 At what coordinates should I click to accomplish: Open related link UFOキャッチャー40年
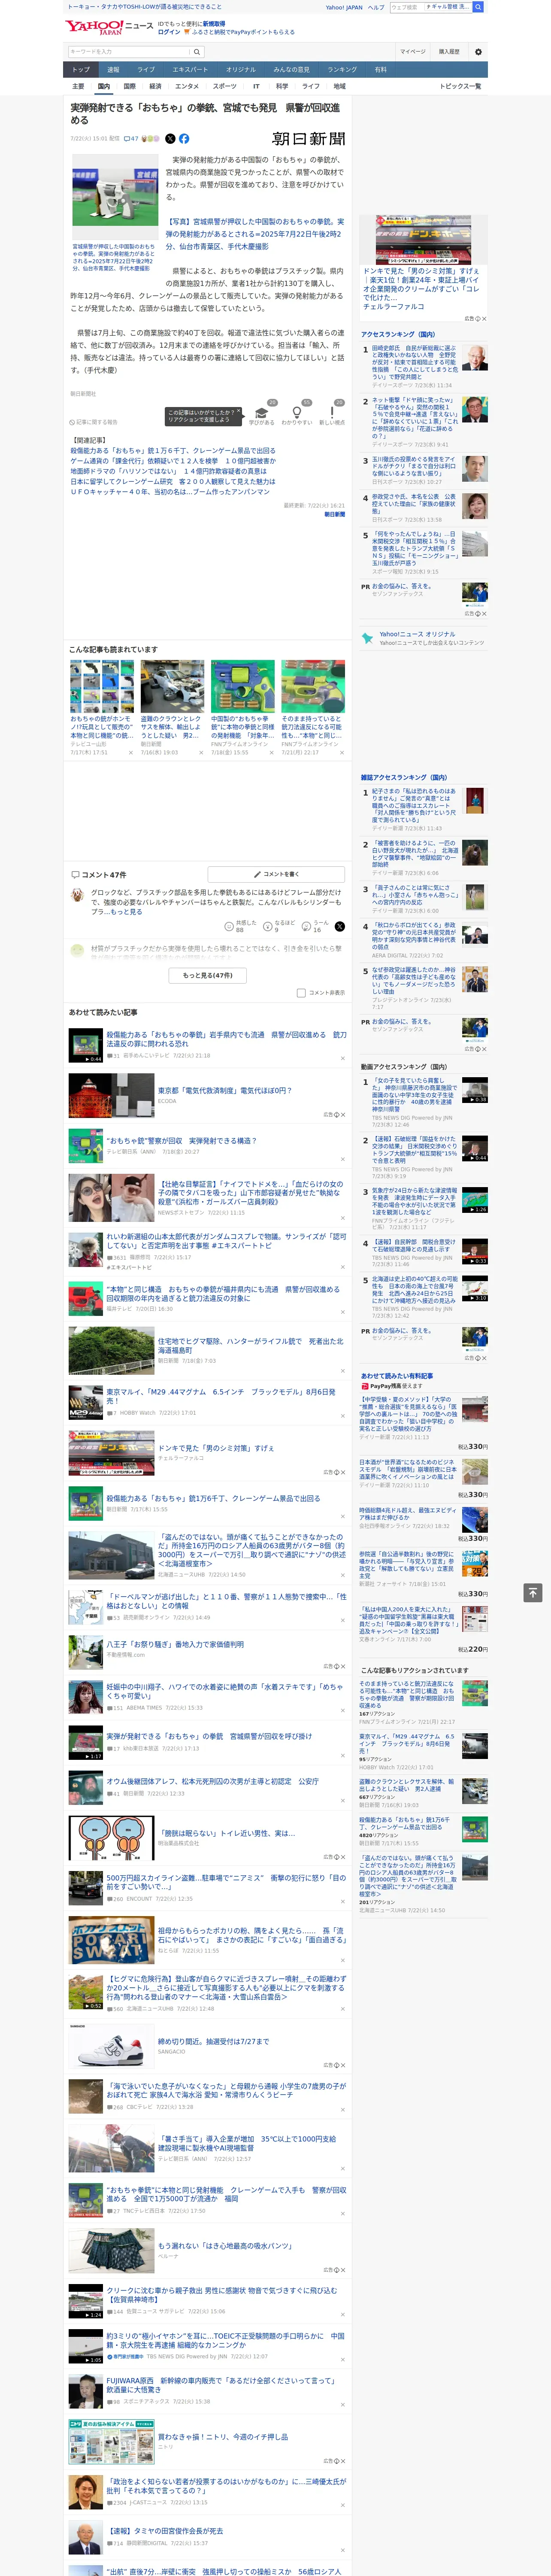tap(170, 492)
